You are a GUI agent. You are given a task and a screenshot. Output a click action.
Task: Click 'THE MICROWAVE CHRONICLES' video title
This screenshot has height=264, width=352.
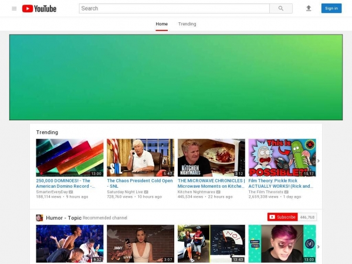point(211,184)
